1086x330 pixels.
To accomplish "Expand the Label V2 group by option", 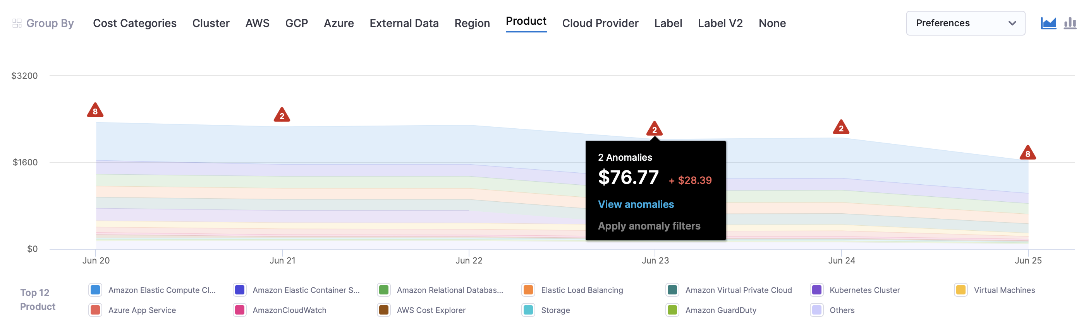I will click(x=720, y=23).
